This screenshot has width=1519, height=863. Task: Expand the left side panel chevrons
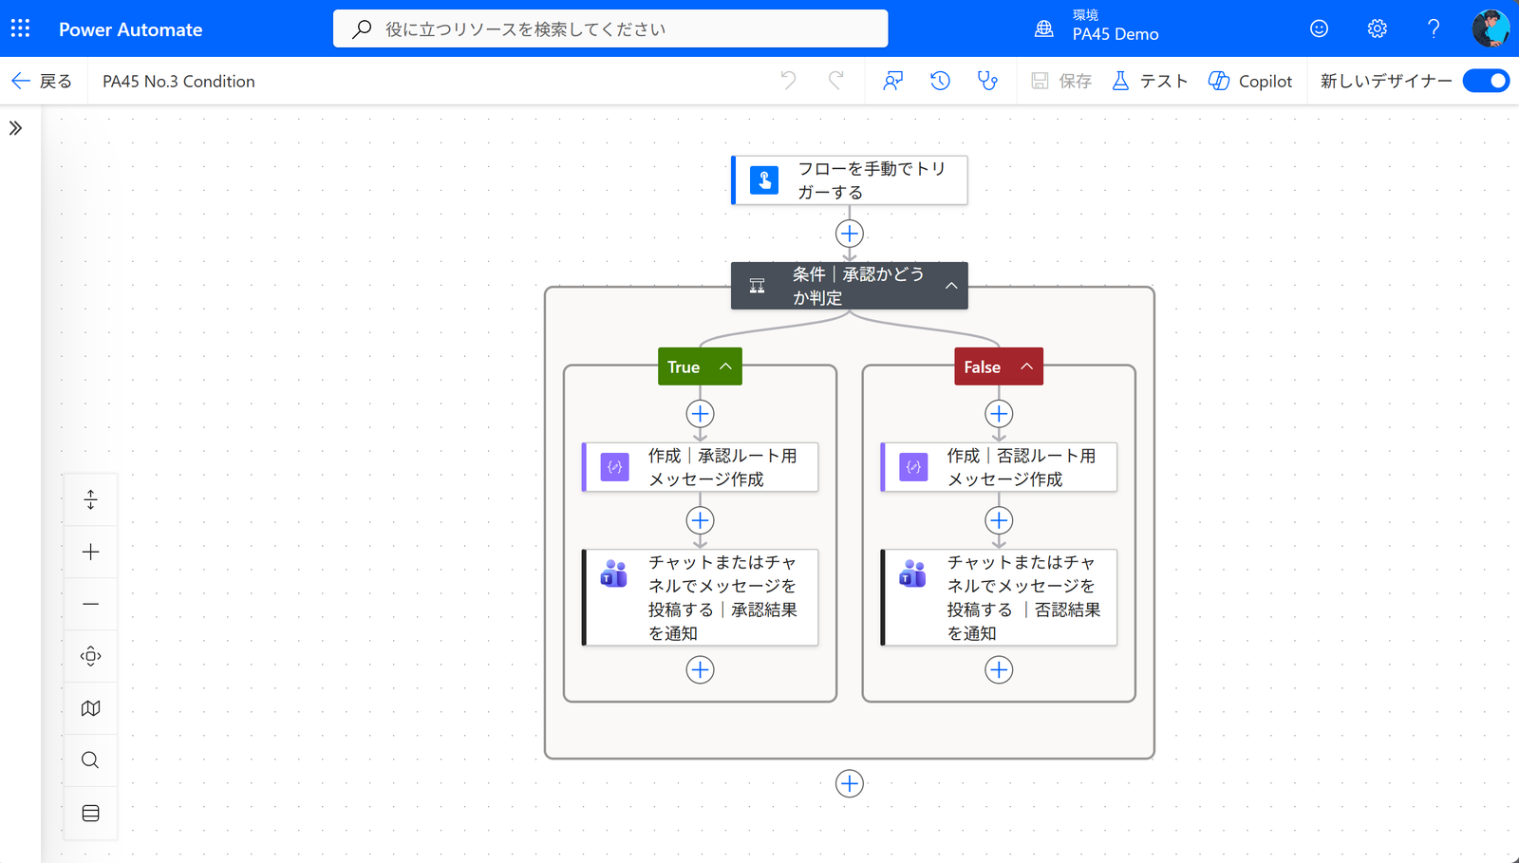pos(15,128)
